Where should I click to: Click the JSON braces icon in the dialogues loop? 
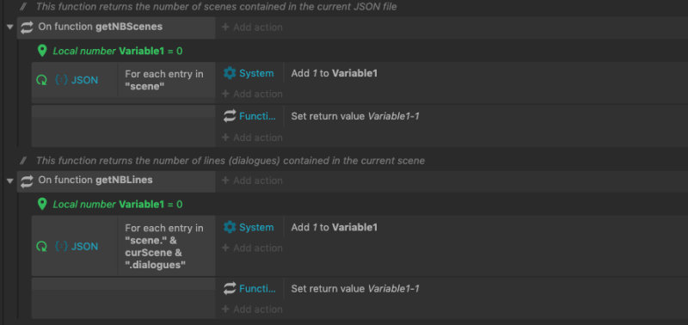click(x=61, y=246)
